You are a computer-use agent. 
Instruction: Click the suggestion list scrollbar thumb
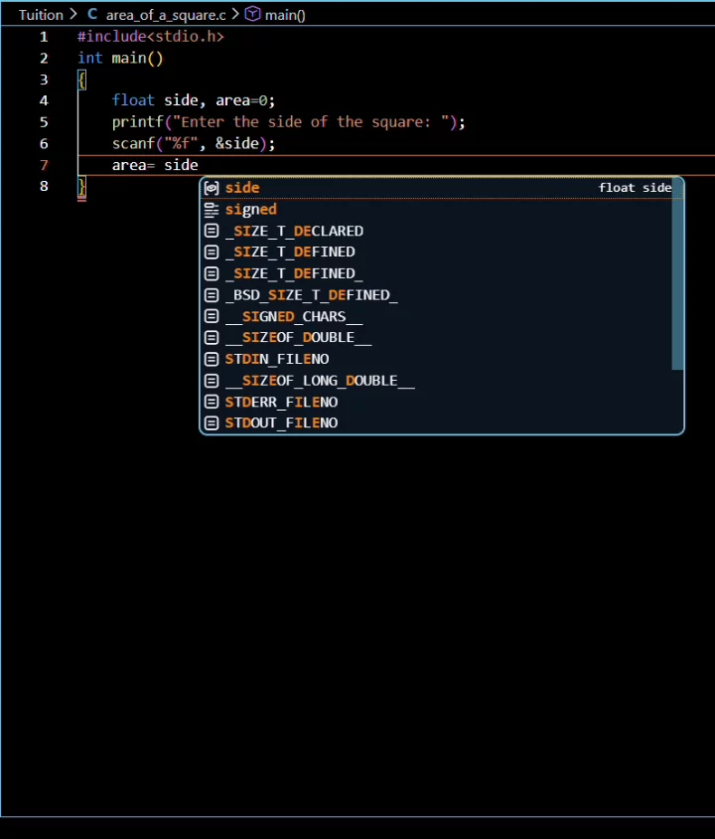coord(677,274)
